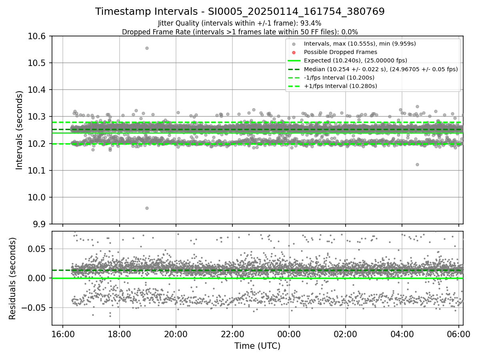Click the 18:00 time tick label
Image resolution: width=480 pixels, height=360 pixels.
click(119, 334)
